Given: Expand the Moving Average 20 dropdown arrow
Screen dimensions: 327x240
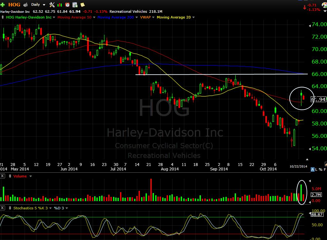Looking at the screenshot, I should [x=194, y=17].
